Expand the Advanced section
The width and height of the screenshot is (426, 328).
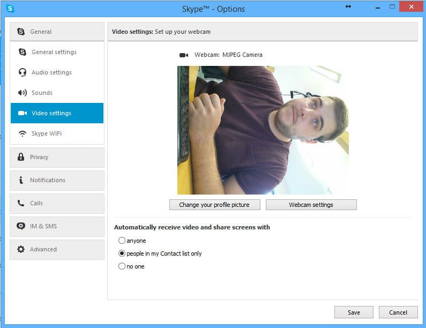coord(57,250)
